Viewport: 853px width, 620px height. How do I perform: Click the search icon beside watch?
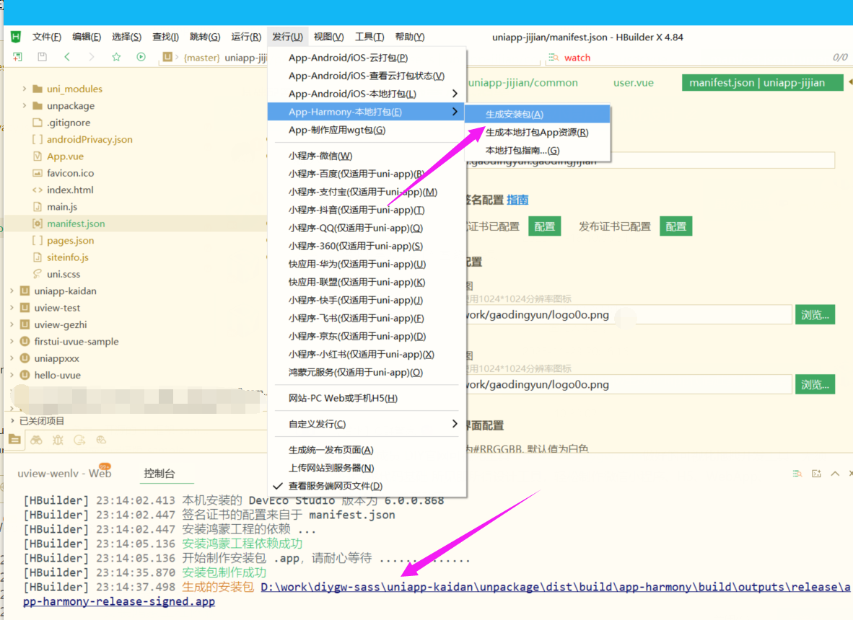[554, 57]
